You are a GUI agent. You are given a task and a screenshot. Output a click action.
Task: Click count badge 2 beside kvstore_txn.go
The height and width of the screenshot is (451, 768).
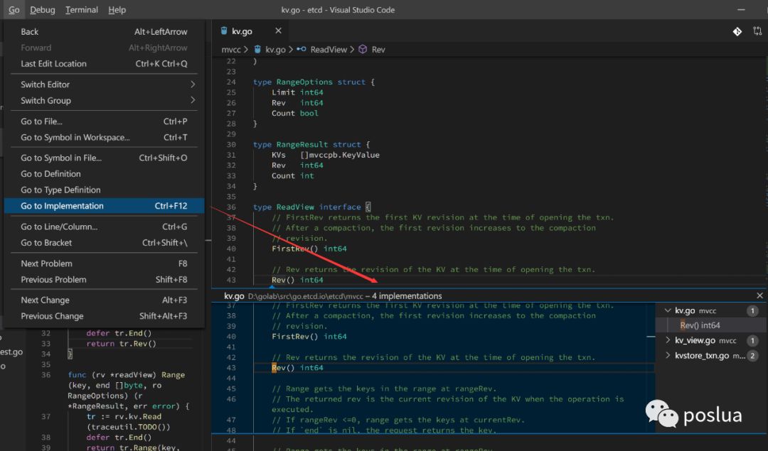point(752,356)
